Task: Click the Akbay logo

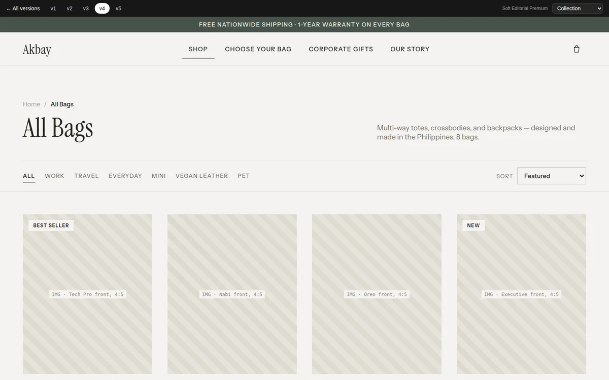Action: pos(37,49)
